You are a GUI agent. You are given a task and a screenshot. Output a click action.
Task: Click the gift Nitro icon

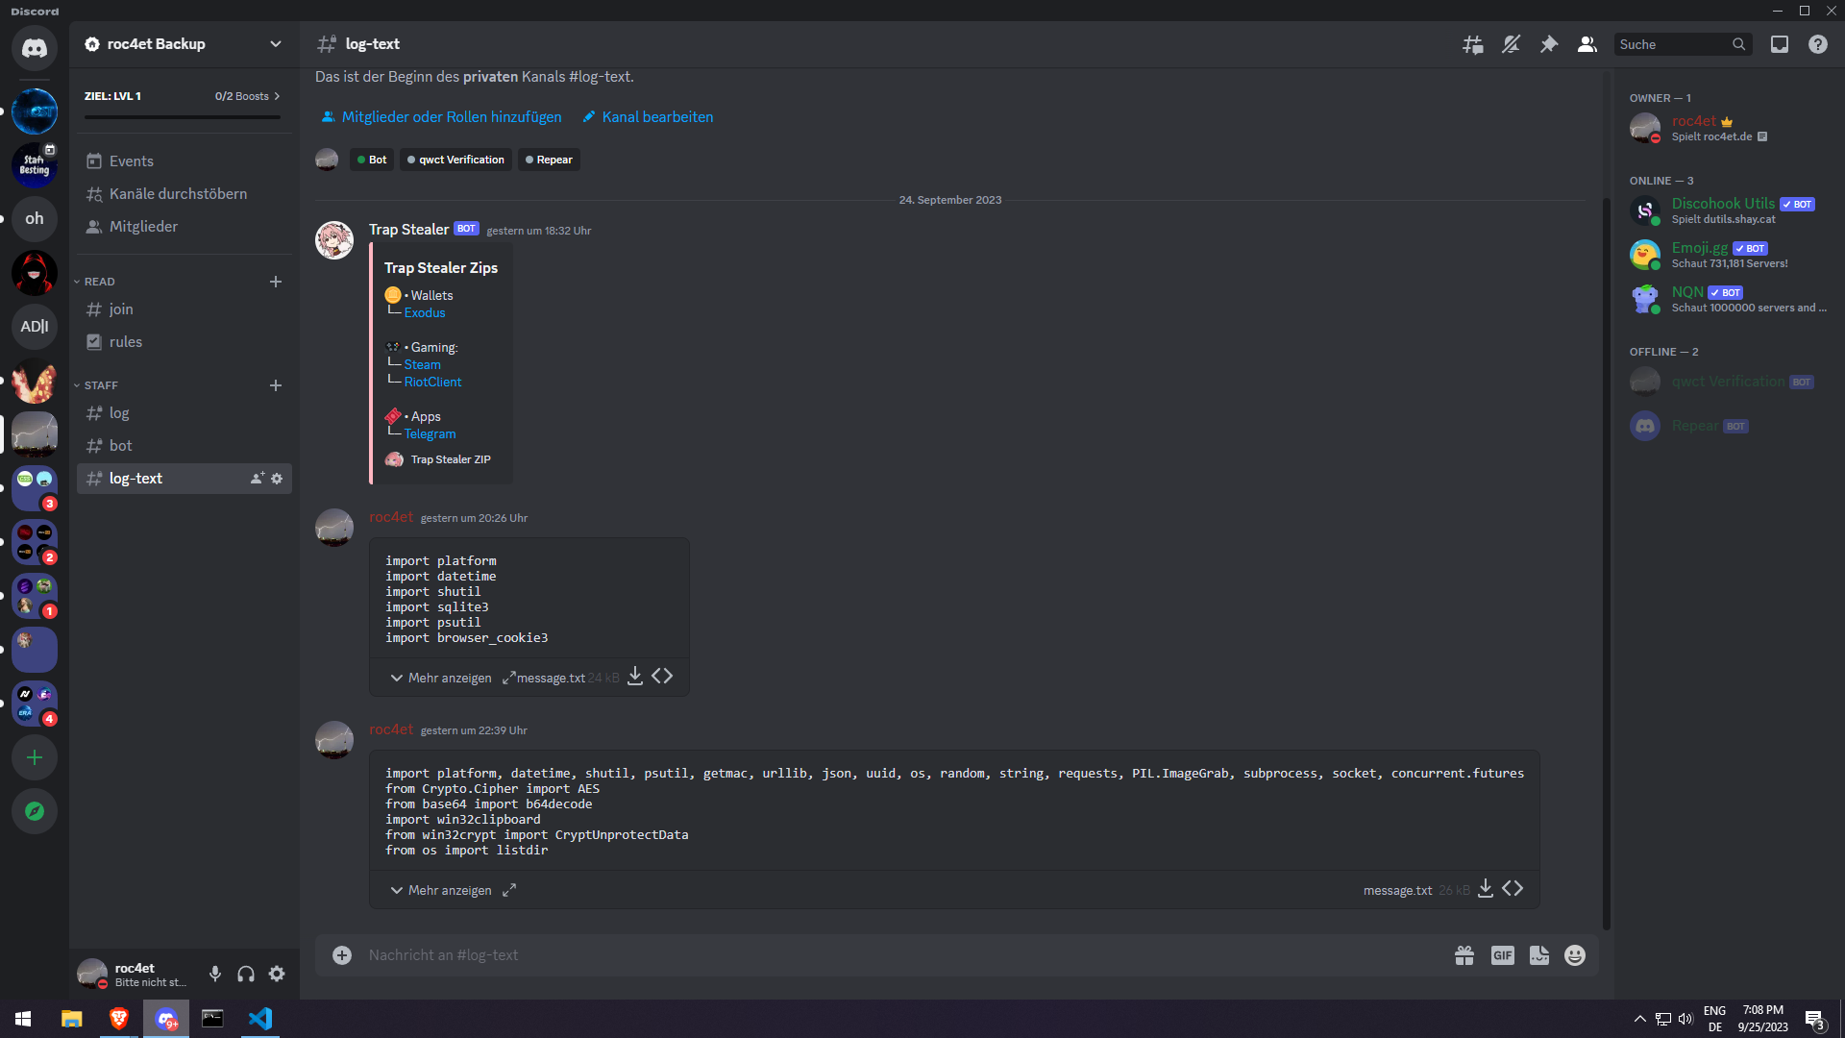pyautogui.click(x=1464, y=955)
